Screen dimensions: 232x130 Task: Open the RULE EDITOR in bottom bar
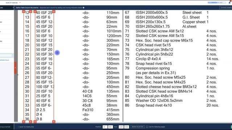[x=5, y=127]
